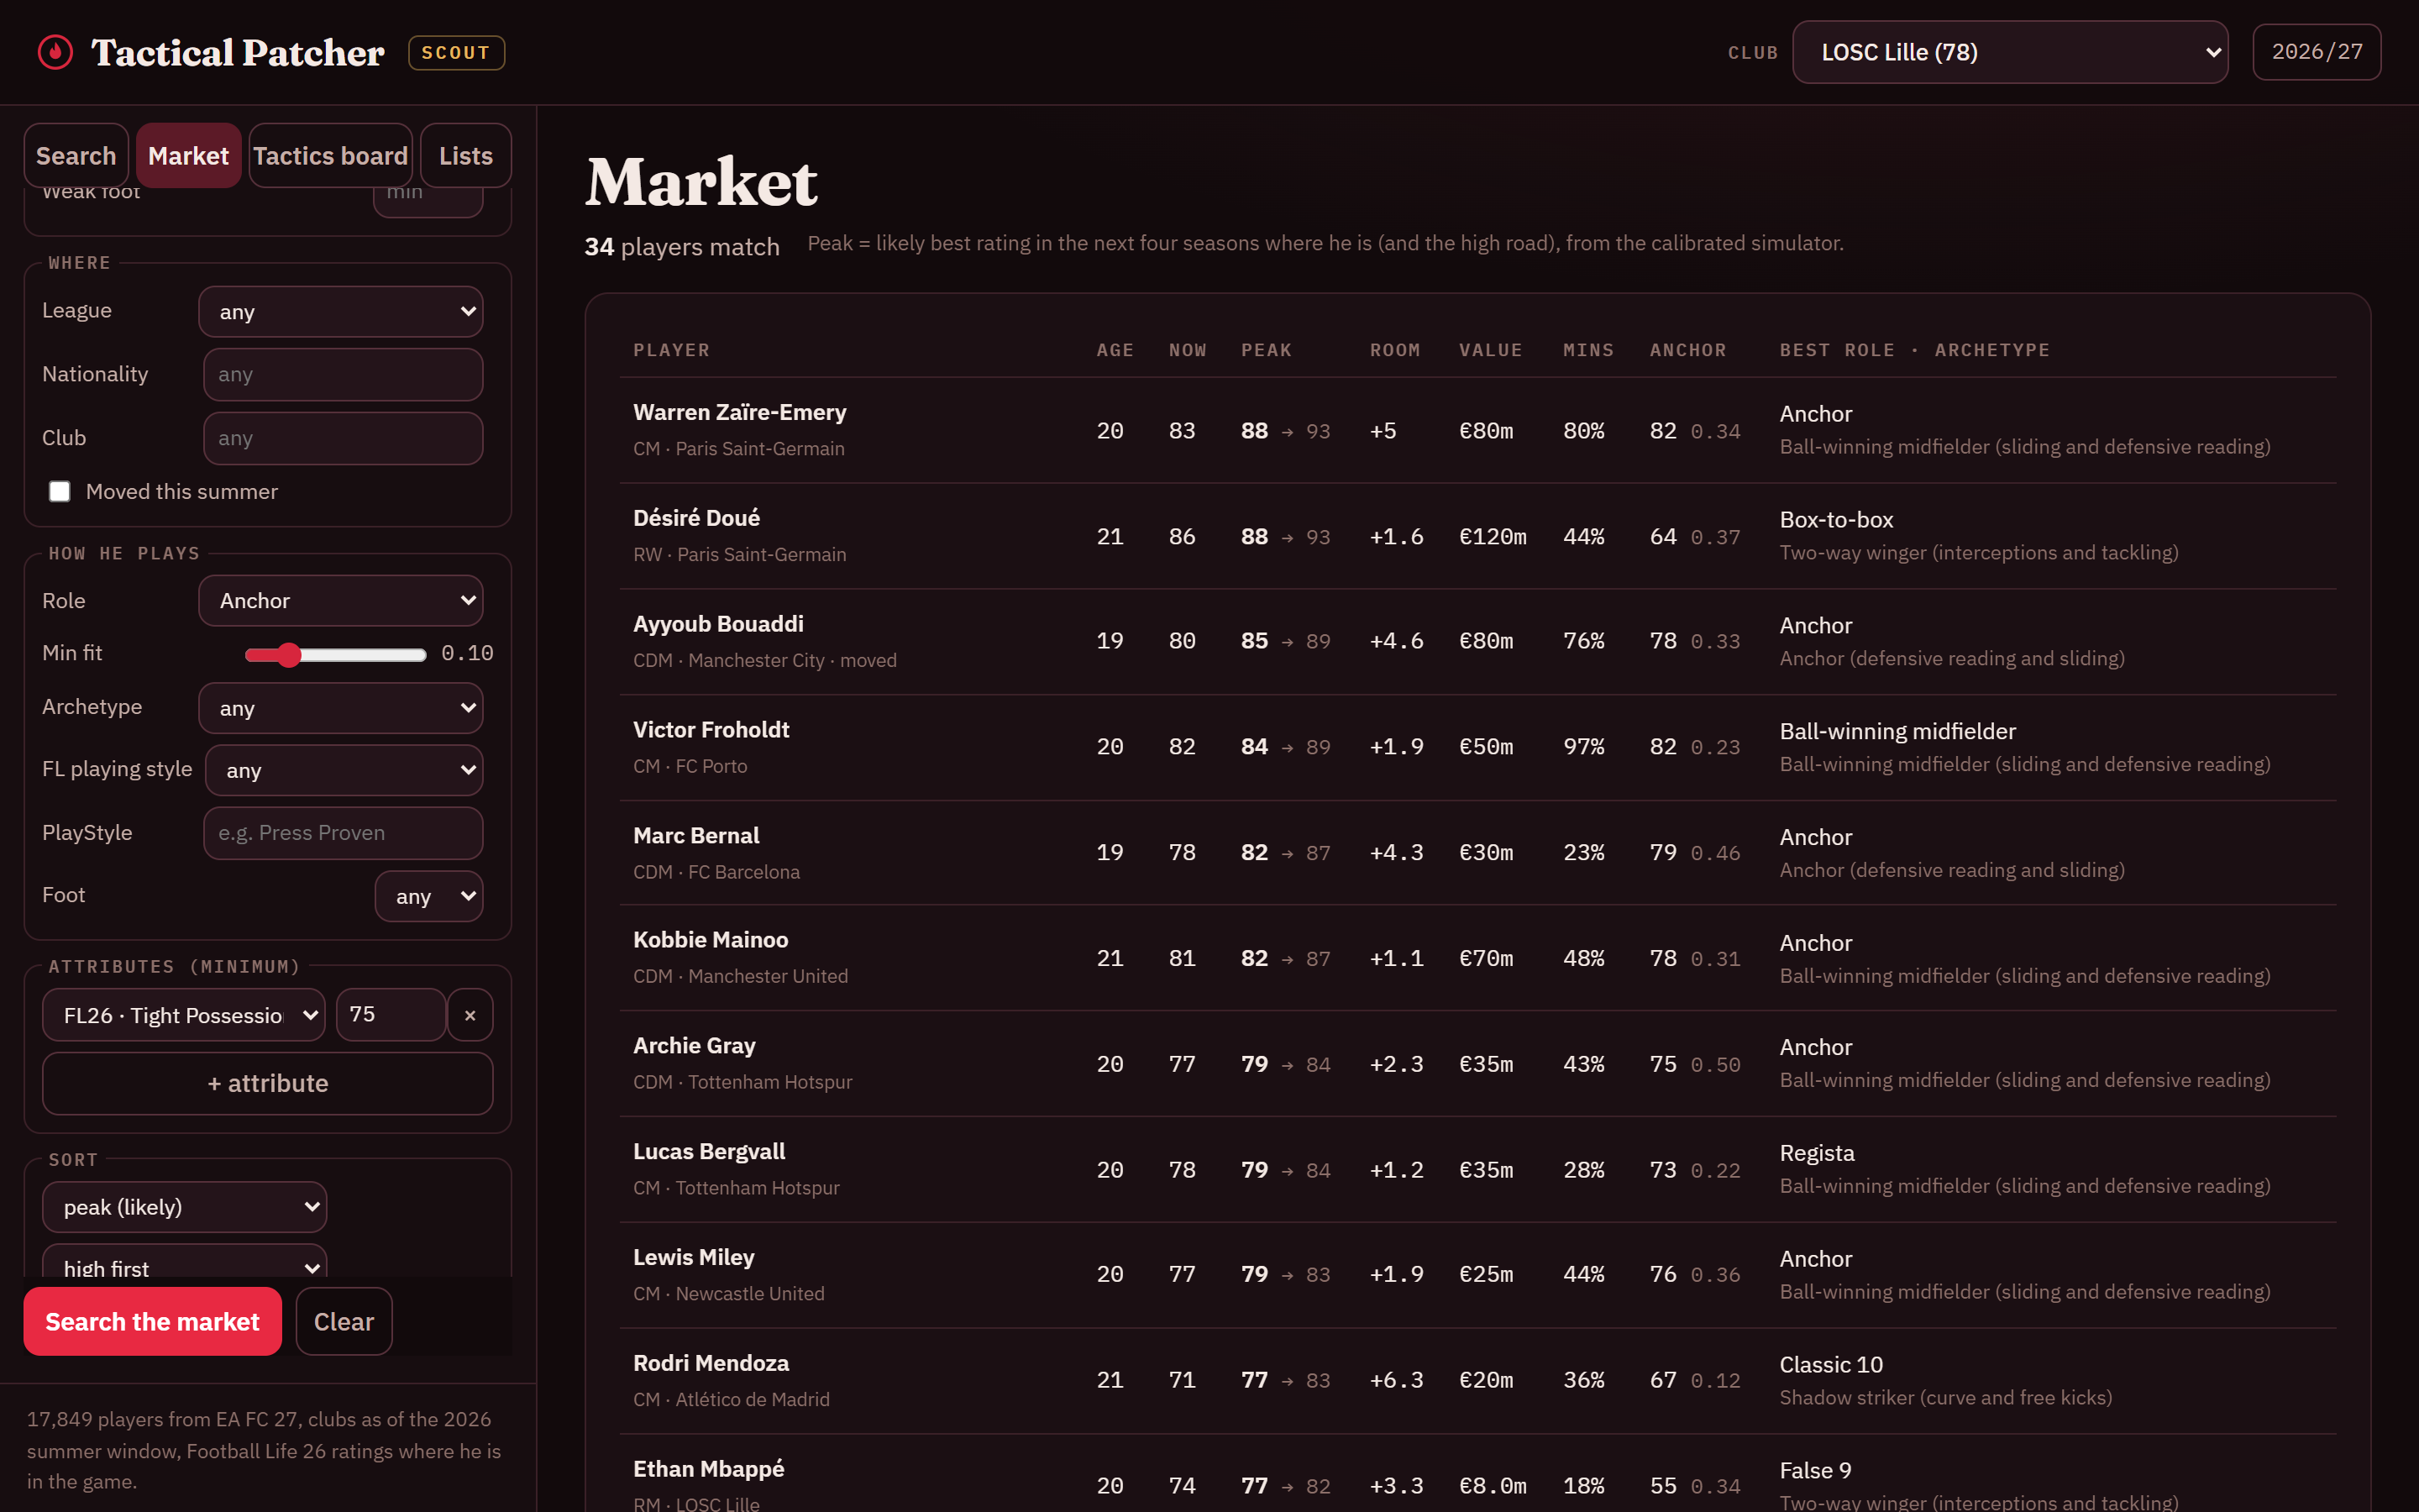Click the Tactical Patcher flame logo icon

[55, 52]
